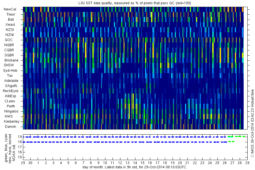Click day-of-month axis label 13

coord(127,163)
